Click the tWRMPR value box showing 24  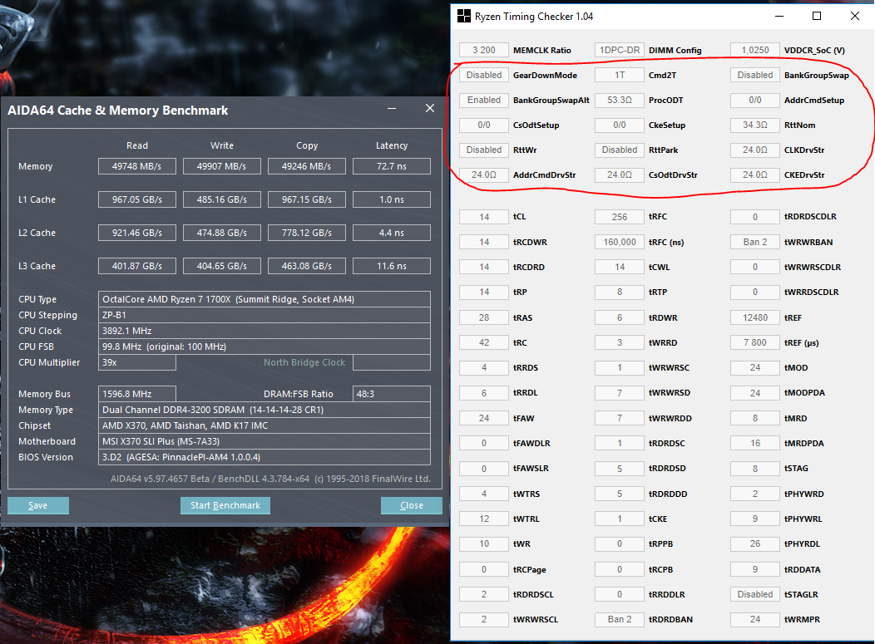coord(755,619)
